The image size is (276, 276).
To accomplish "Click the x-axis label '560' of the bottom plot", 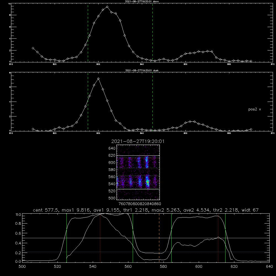I will (128, 267).
